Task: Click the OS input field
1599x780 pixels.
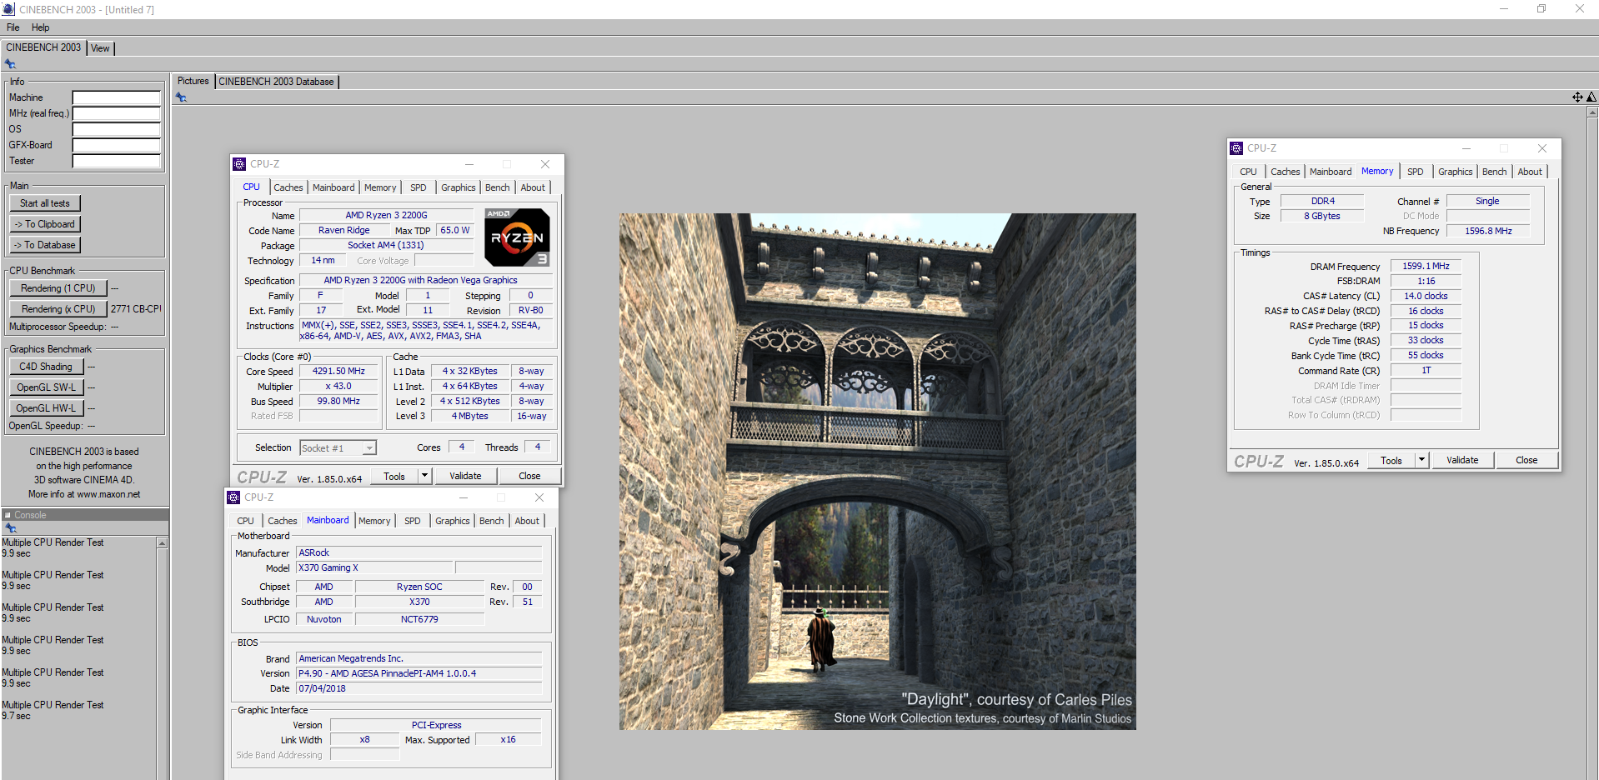Action: pos(116,129)
